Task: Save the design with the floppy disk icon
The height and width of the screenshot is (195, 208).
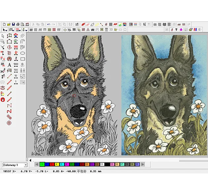Action: coord(13,24)
